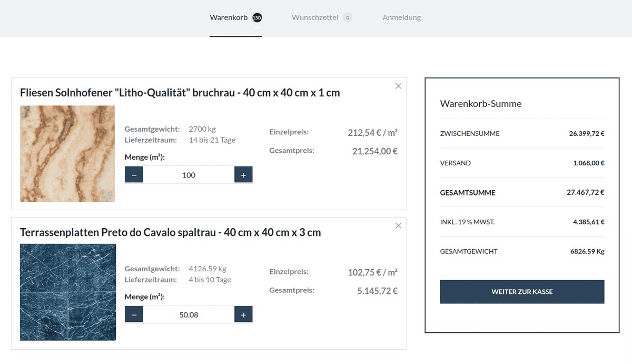This screenshot has width=632, height=364.
Task: Increase quantity of Preto do Cavalo slabs
Action: (x=243, y=314)
